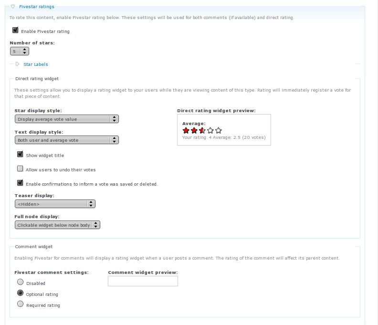The width and height of the screenshot is (378, 325).
Task: Collapse the Fivestar ratings section triangle
Action: pyautogui.click(x=13, y=7)
